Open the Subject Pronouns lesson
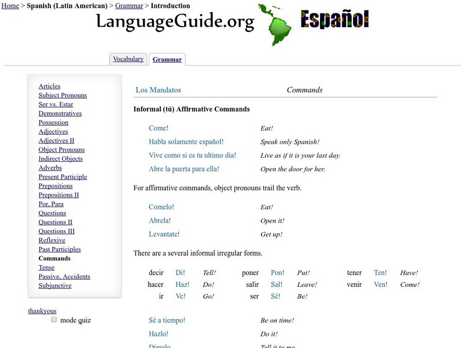The height and width of the screenshot is (348, 461). (x=63, y=95)
